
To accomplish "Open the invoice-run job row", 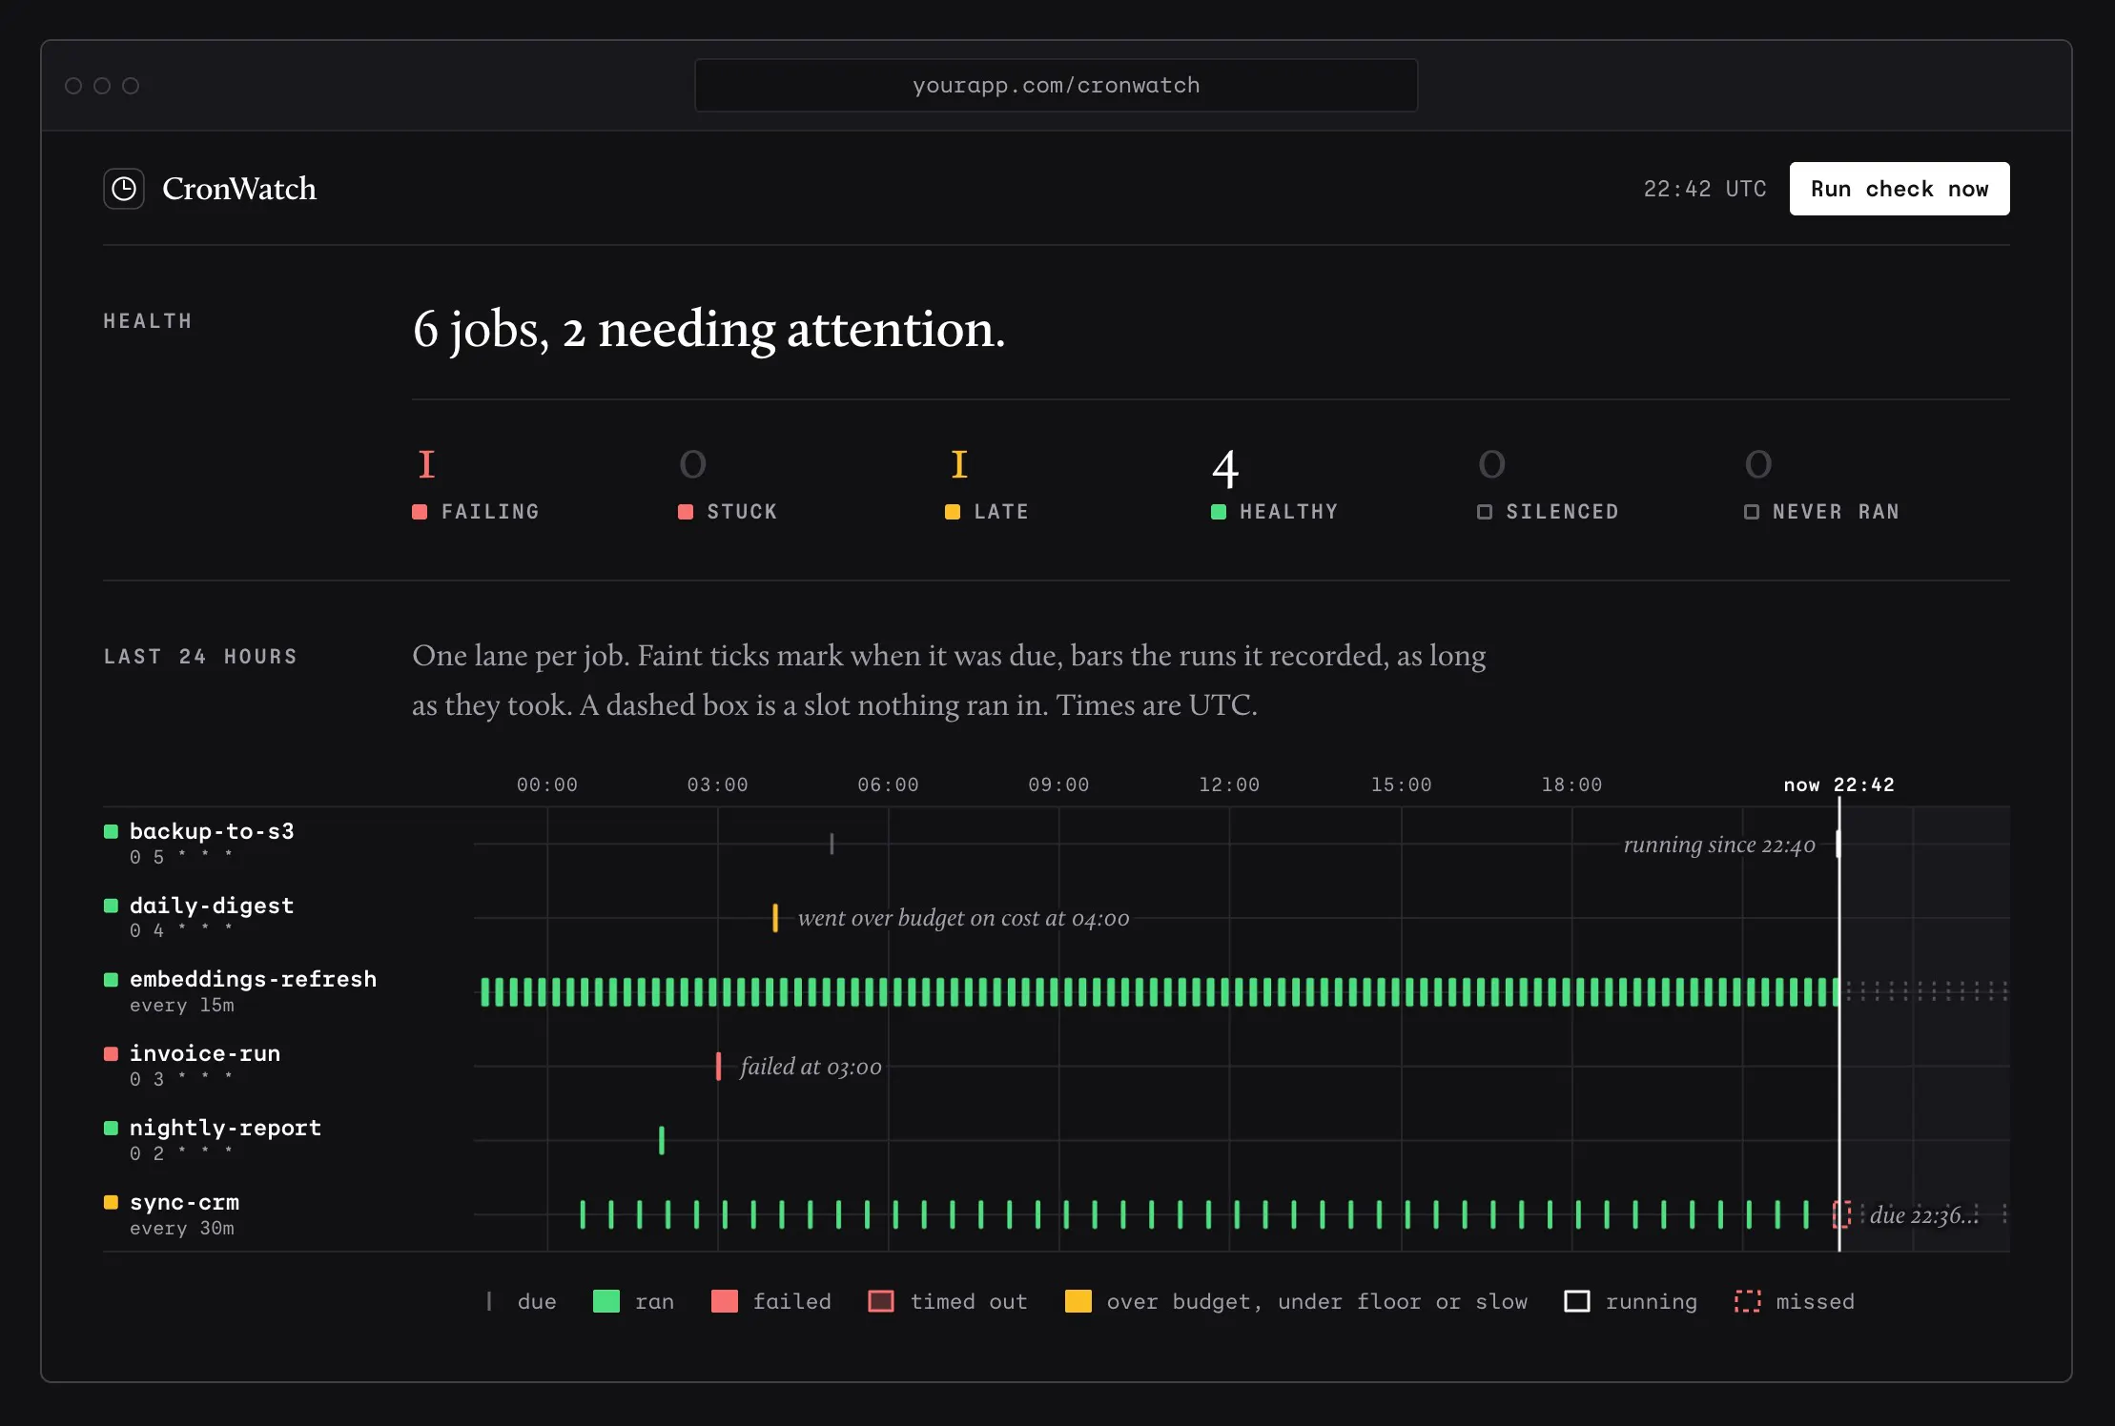I will coord(1057,1066).
